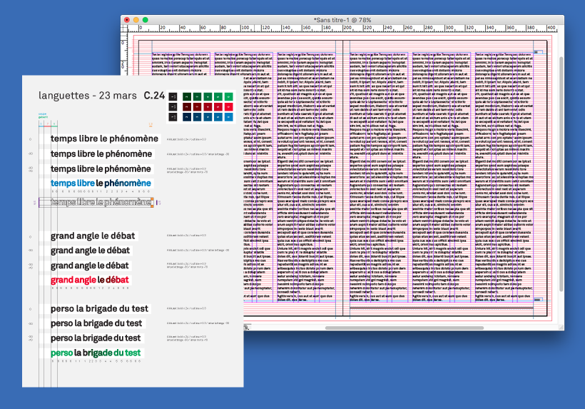Screen dimensions: 585x409
Task: Click the green 'perso la brigade du test' text
Action: pyautogui.click(x=96, y=353)
